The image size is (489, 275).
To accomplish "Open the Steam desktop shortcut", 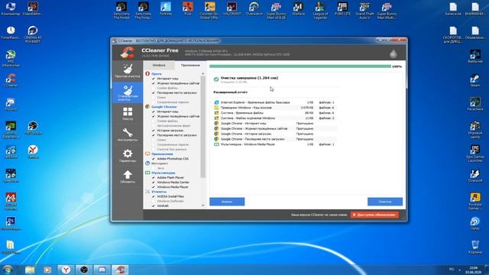I will tap(475, 80).
